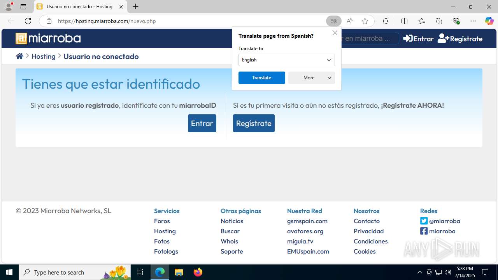This screenshot has width=498, height=280.
Task: Click the Hosting breadcrumb link
Action: point(44,56)
